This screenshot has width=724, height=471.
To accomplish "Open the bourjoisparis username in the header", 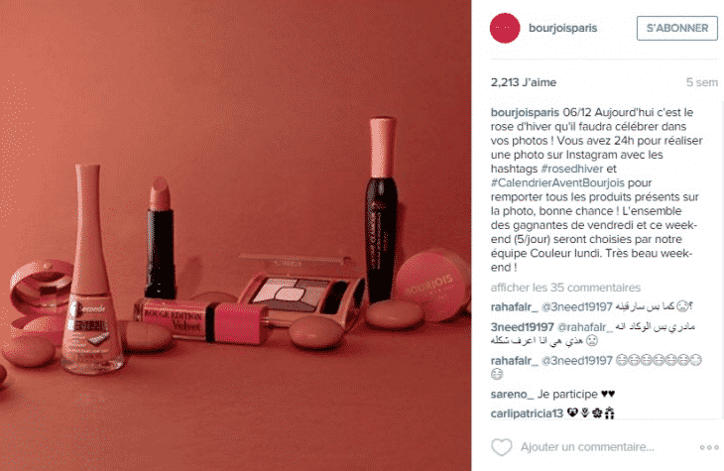I will click(563, 28).
